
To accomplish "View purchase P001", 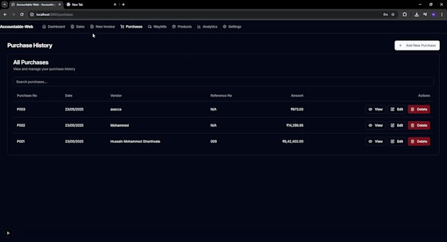I will [x=375, y=141].
